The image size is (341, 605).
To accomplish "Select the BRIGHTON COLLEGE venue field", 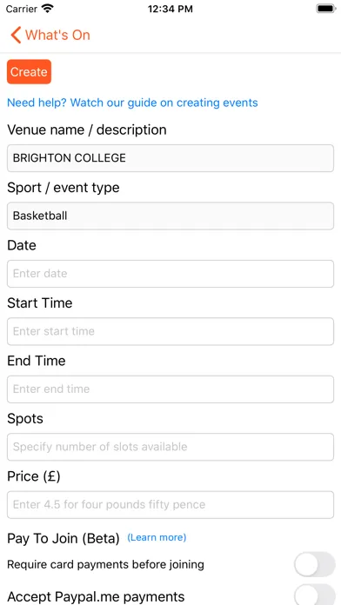I will pyautogui.click(x=170, y=158).
